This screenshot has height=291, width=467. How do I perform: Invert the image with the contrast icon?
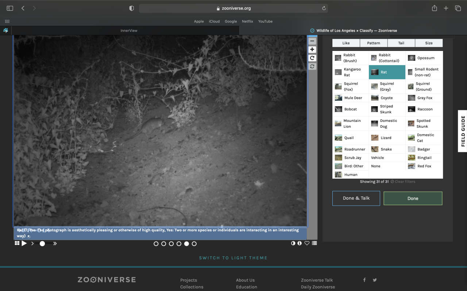pos(293,243)
